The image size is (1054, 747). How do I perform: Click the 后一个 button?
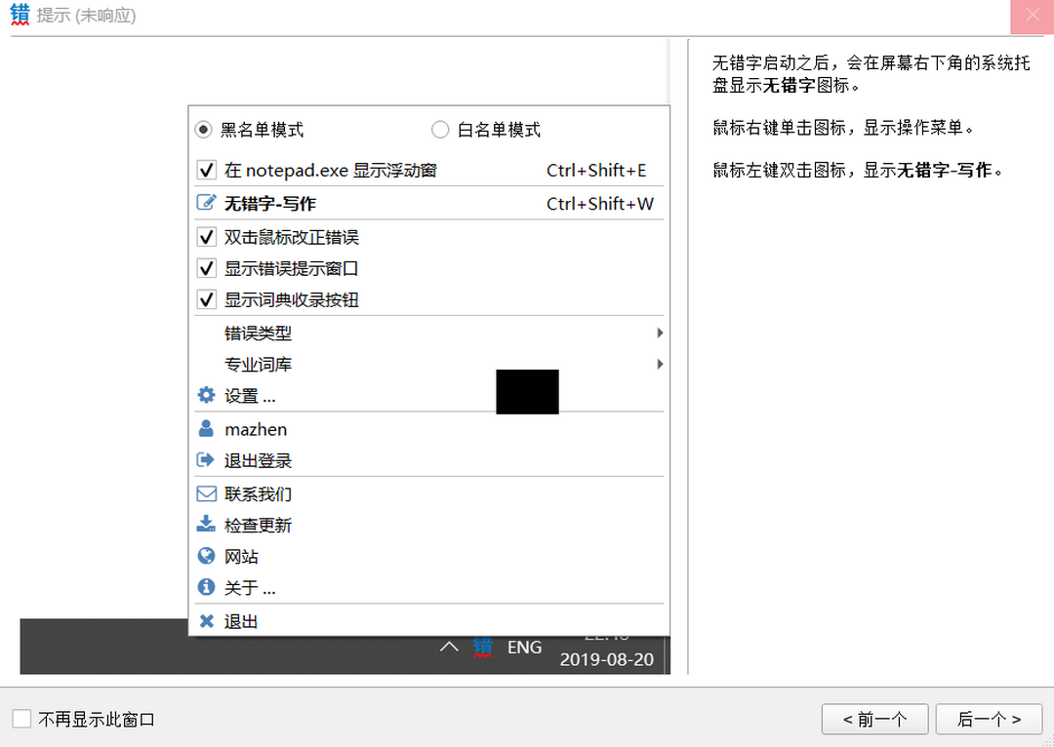[988, 719]
